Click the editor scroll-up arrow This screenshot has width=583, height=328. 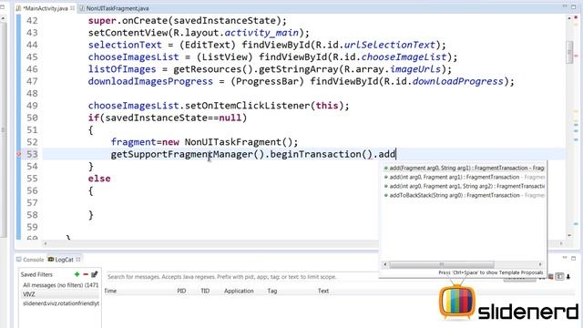[x=569, y=18]
